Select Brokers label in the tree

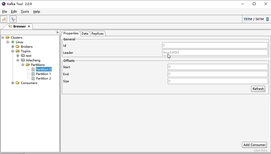tap(27, 47)
